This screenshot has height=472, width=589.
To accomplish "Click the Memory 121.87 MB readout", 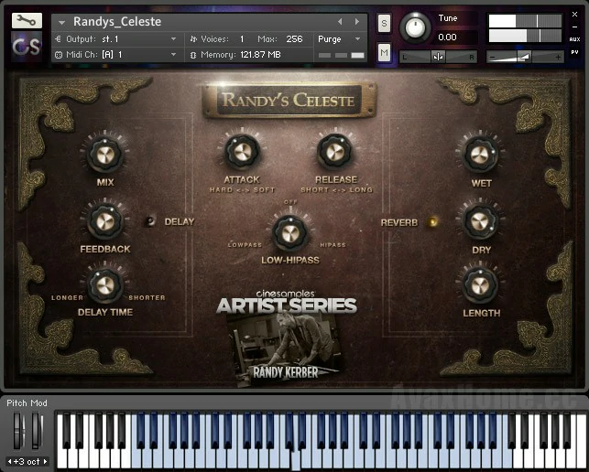I will click(x=241, y=55).
